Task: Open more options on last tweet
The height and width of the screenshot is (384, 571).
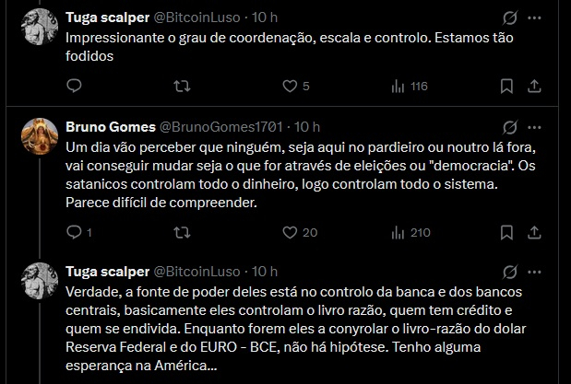Action: point(534,272)
